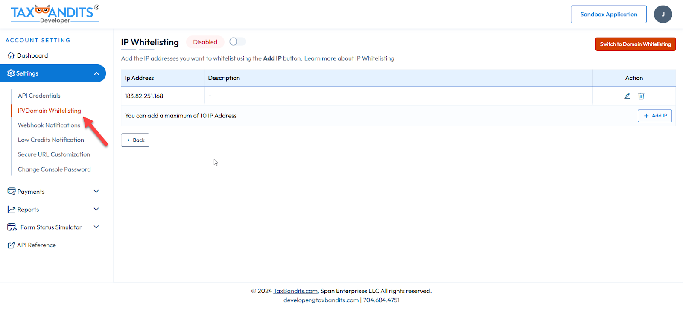The height and width of the screenshot is (309, 683).
Task: Edit the 183.82.251.168 IP entry
Action: [x=627, y=96]
